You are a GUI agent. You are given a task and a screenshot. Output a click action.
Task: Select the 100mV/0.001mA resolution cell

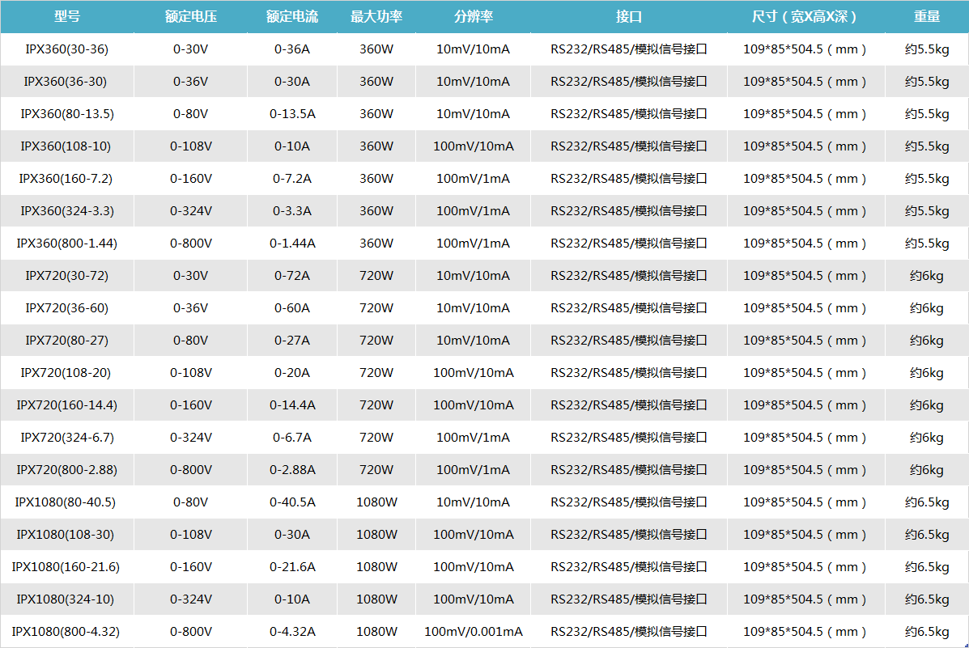(473, 632)
